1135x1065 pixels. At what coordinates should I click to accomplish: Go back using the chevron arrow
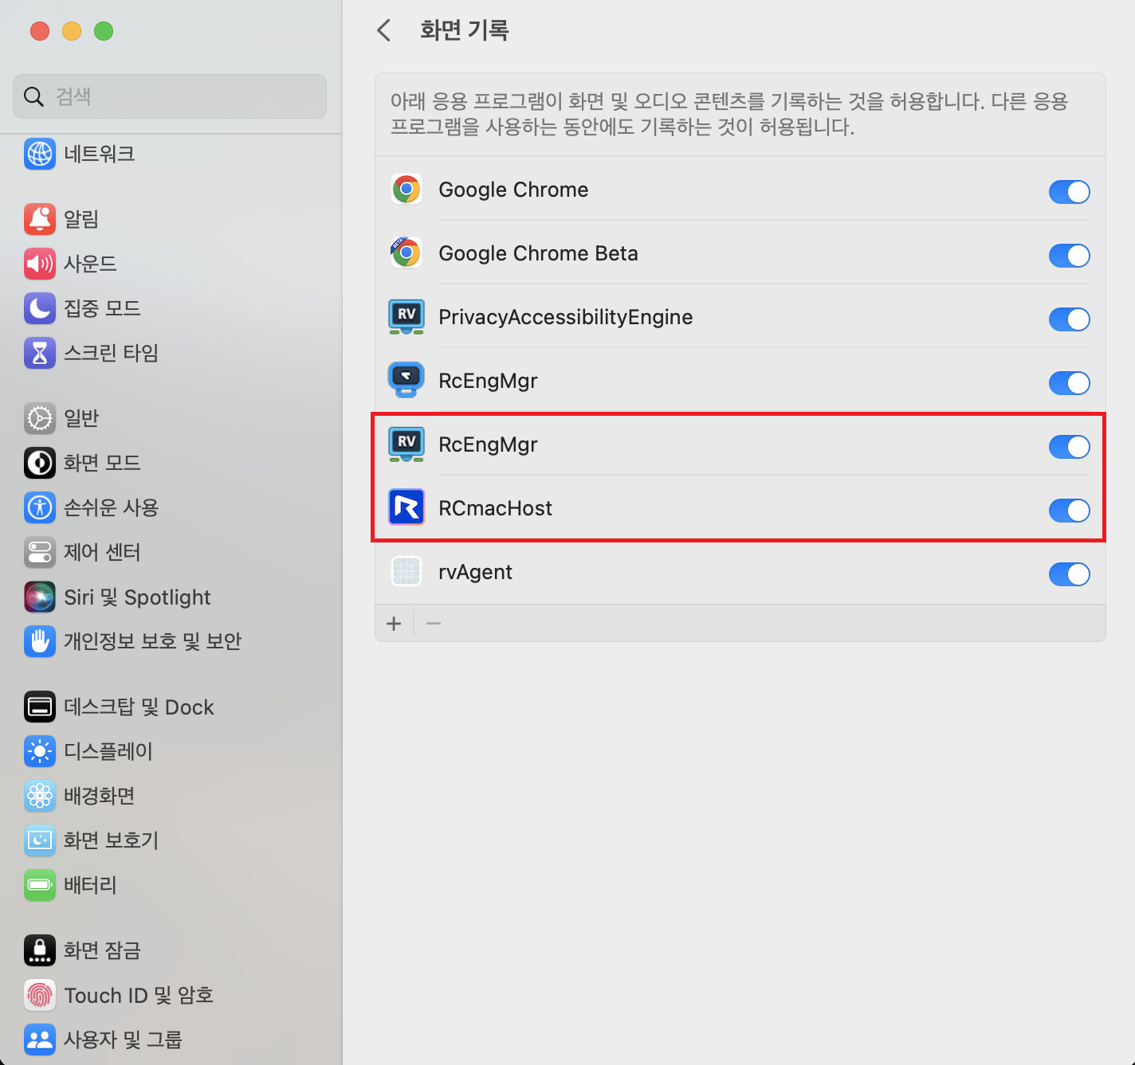point(384,31)
